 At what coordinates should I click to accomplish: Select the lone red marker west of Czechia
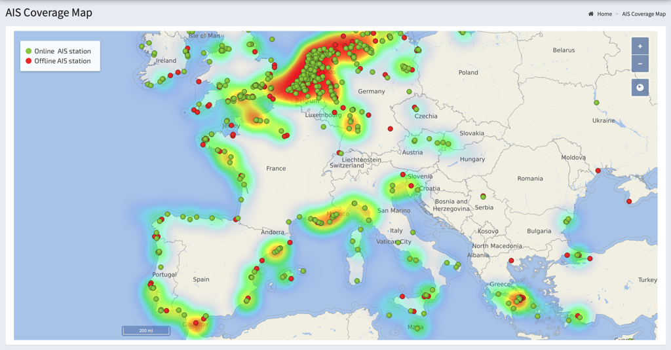click(391, 129)
